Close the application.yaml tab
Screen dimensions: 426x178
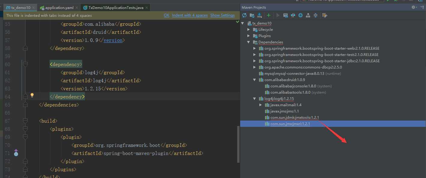tap(77, 8)
